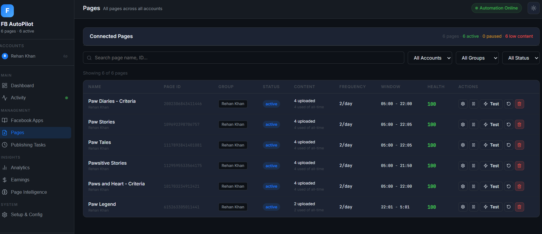Image resolution: width=542 pixels, height=234 pixels.
Task: Click reset icon on Paw Stories row
Action: coord(509,124)
